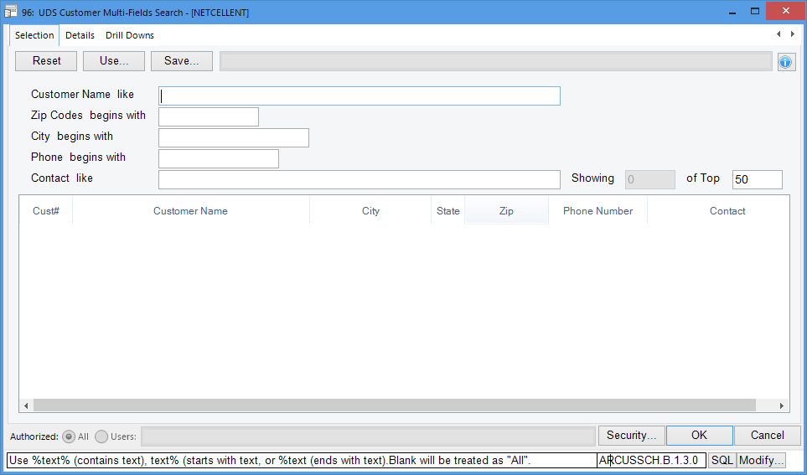Click the SQL button
807x475 pixels.
722,461
